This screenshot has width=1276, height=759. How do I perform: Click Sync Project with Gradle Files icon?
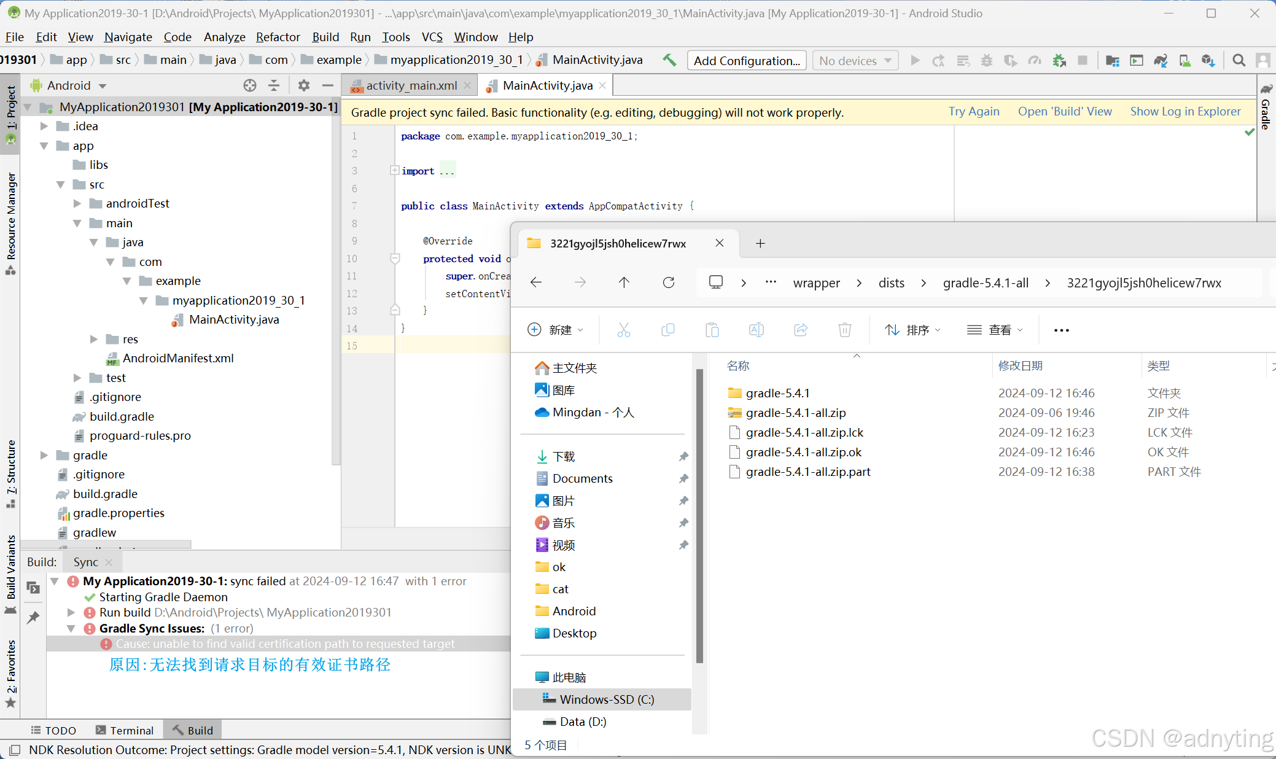coord(1160,60)
